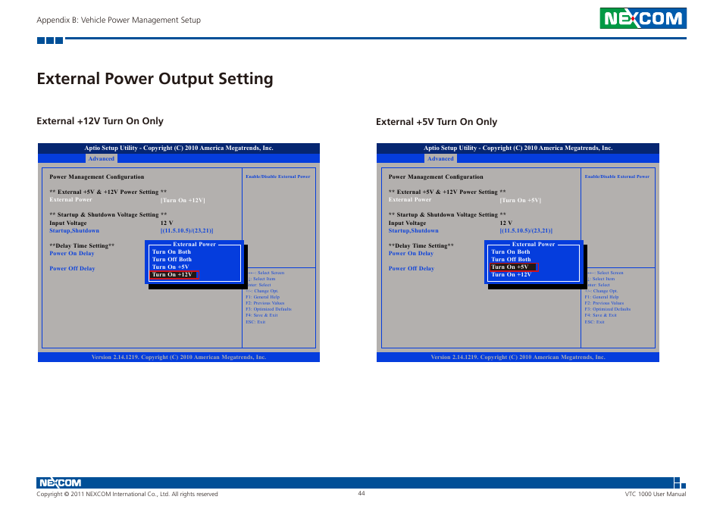Click F1: General Help hint in the left screen
This screenshot has width=723, height=509.
[262, 297]
